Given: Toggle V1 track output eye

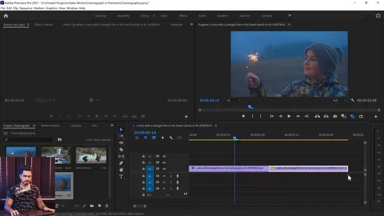Looking at the screenshot, I should 164,169.
